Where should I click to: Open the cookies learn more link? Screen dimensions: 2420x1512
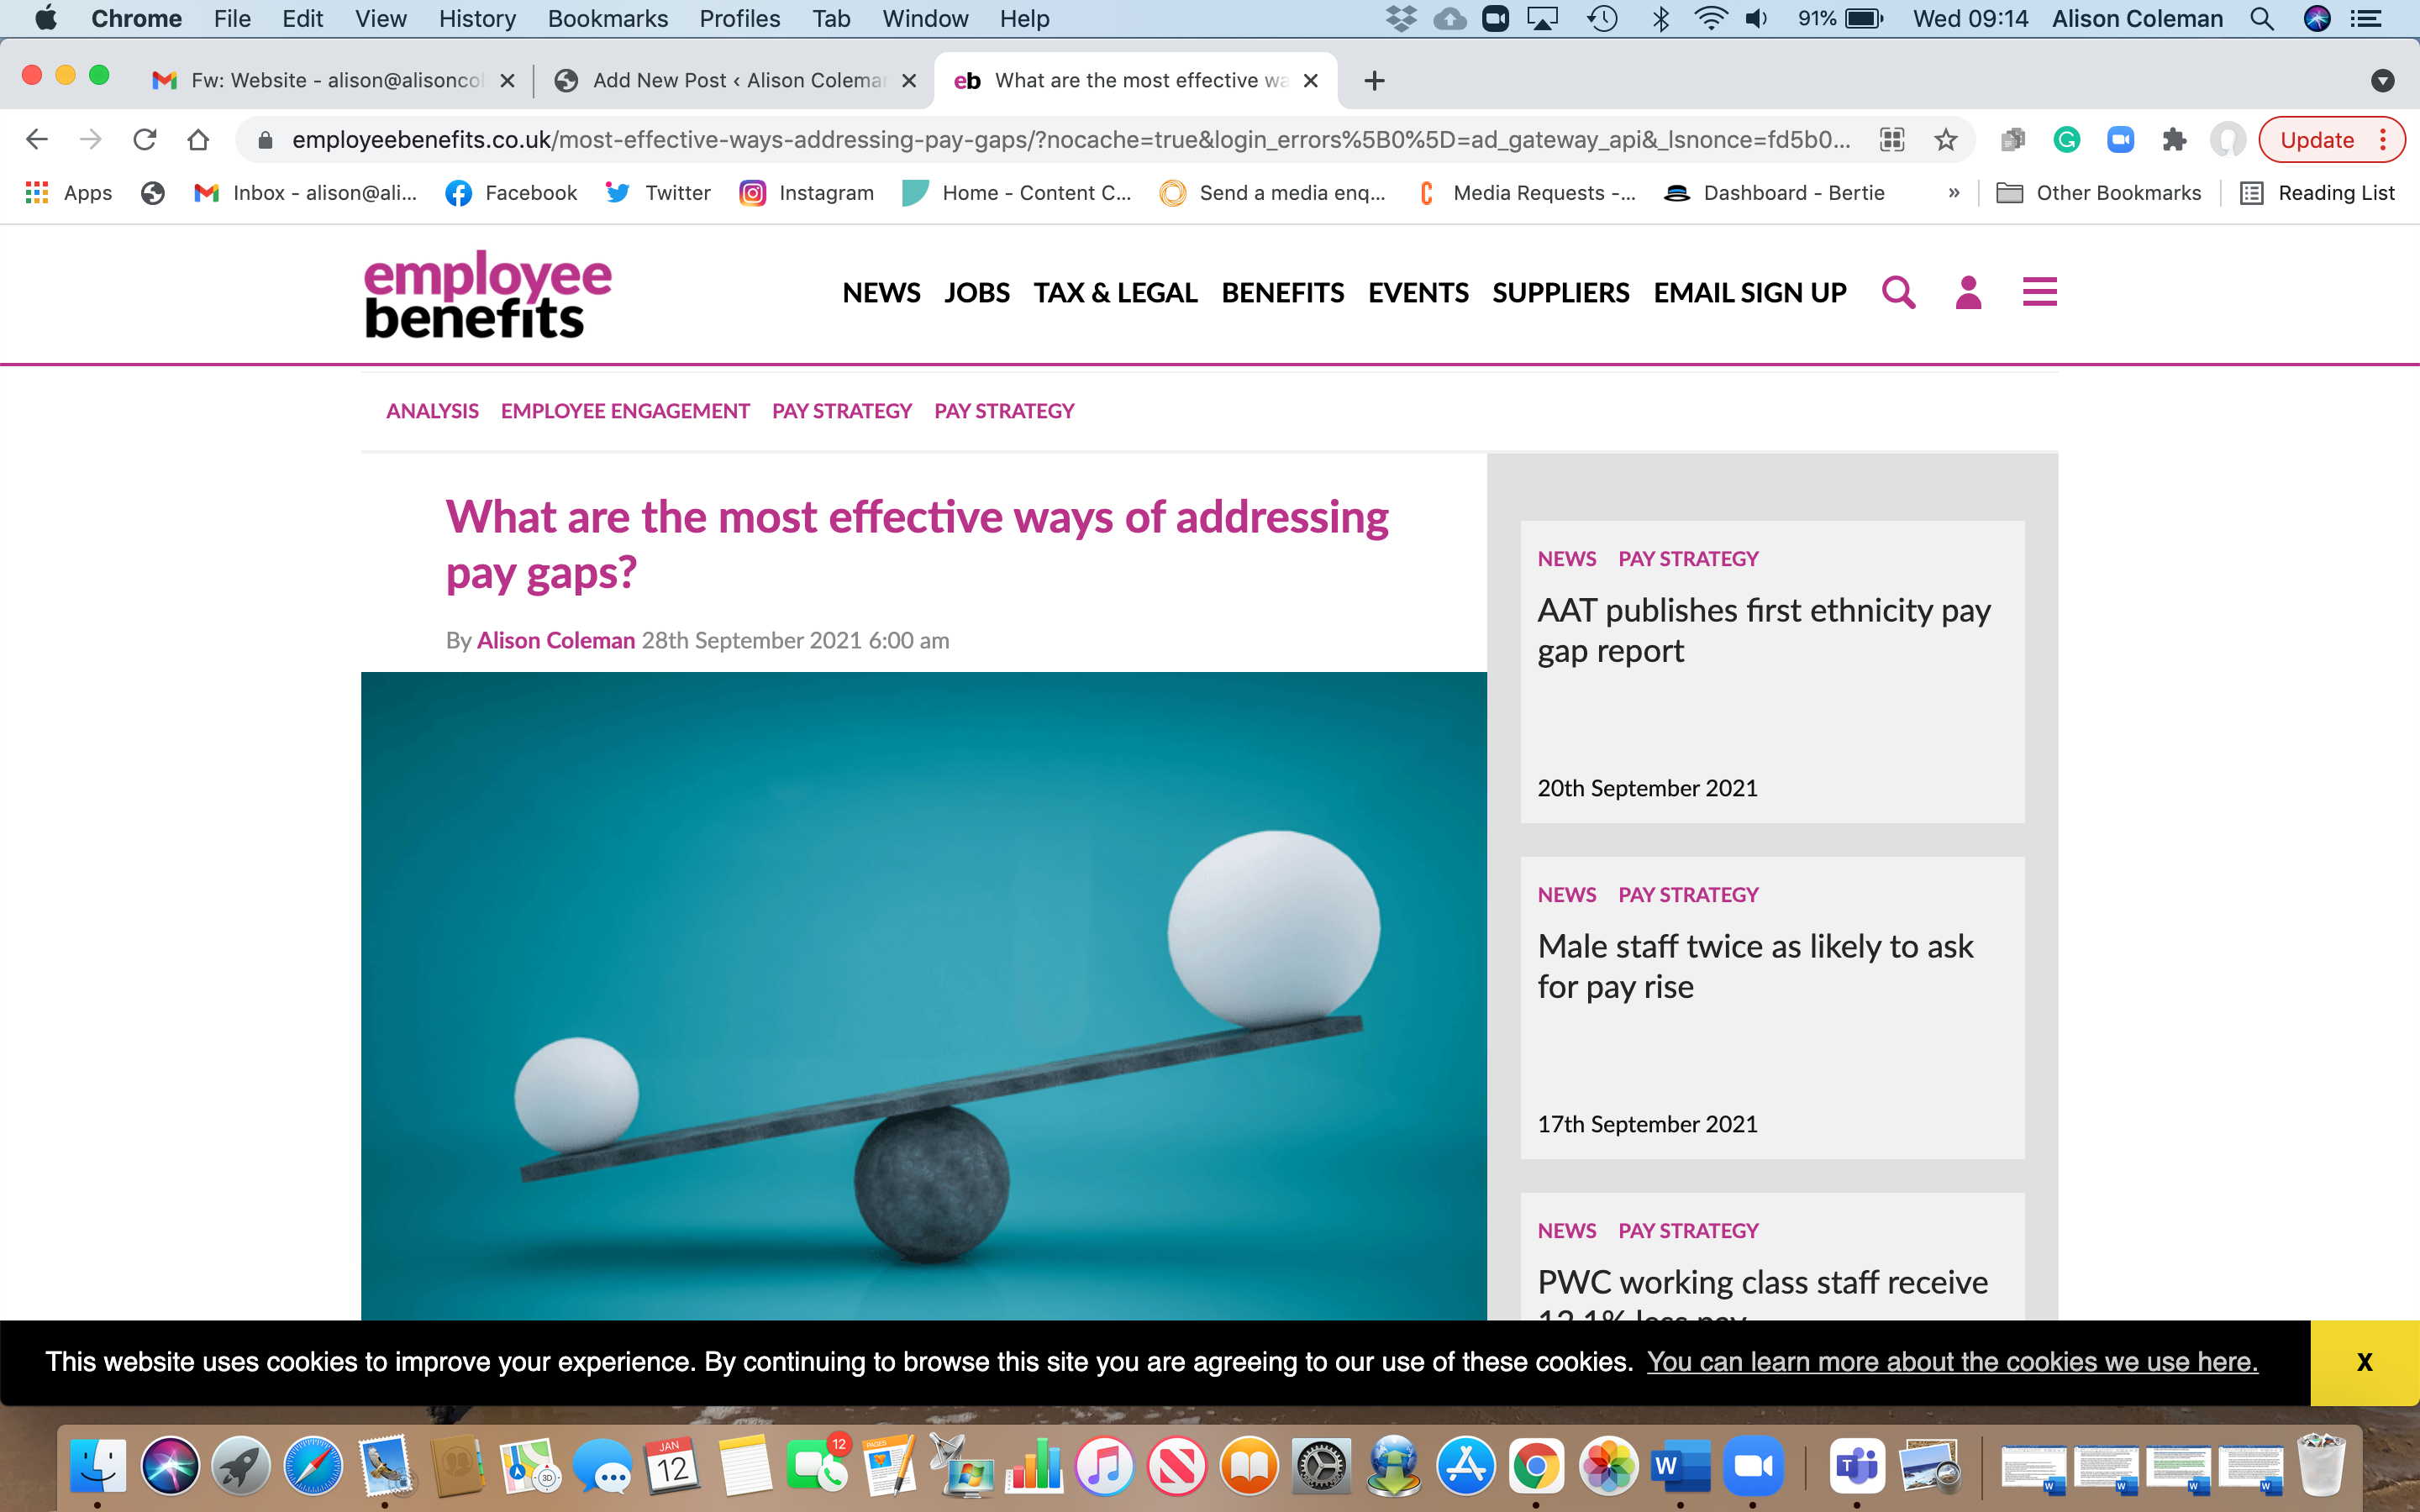pyautogui.click(x=1952, y=1362)
